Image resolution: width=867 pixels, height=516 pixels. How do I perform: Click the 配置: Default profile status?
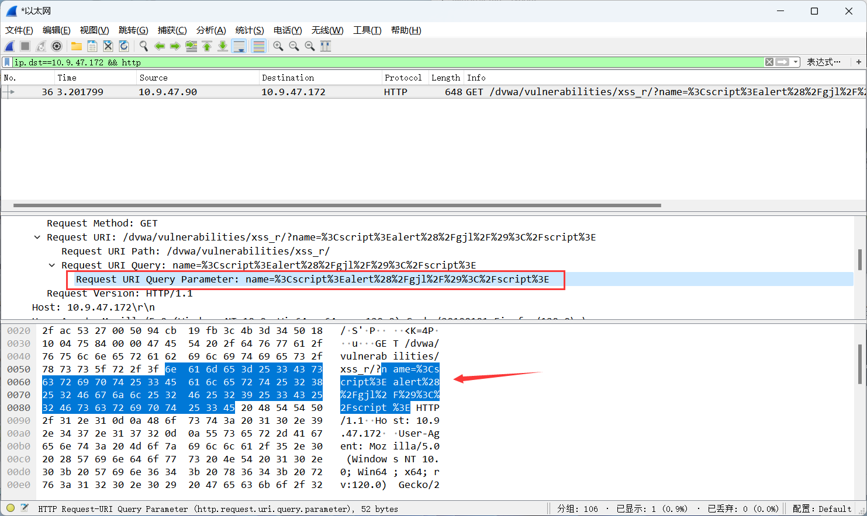click(822, 509)
